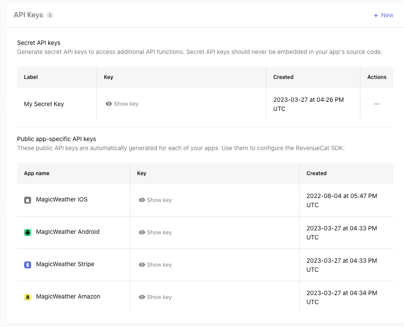This screenshot has height=327, width=404.
Task: Show key for MagicWeather Stripe
Action: point(155,265)
